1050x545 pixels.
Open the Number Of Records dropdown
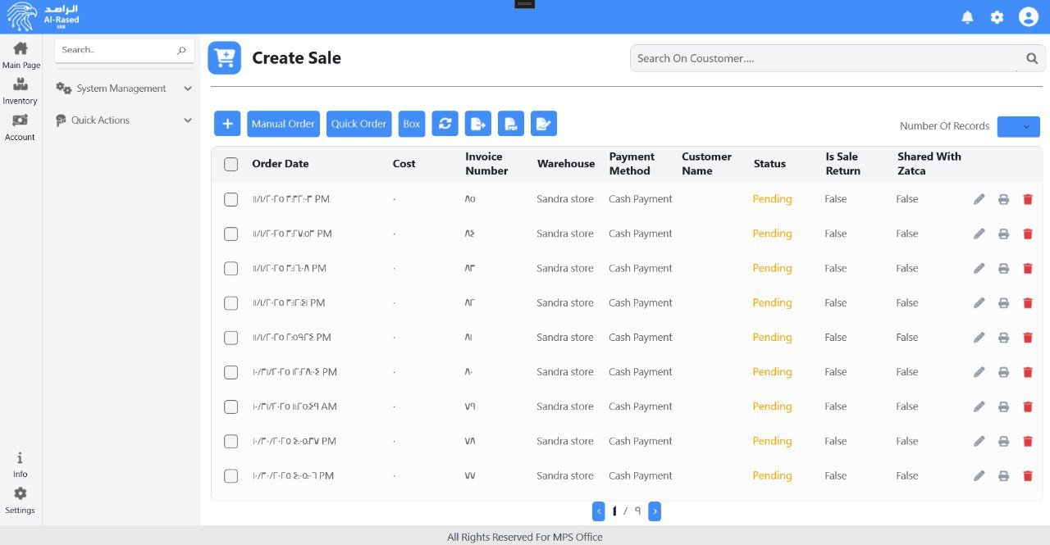1018,127
